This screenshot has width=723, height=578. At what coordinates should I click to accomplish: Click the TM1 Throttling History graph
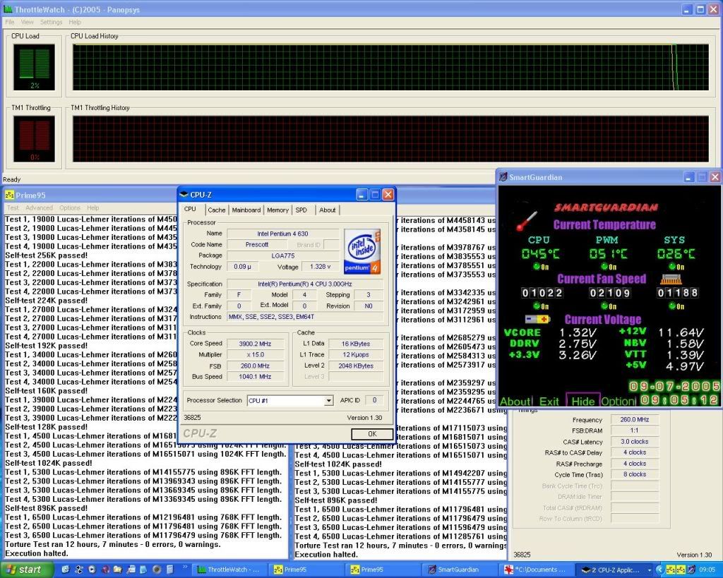[390, 139]
